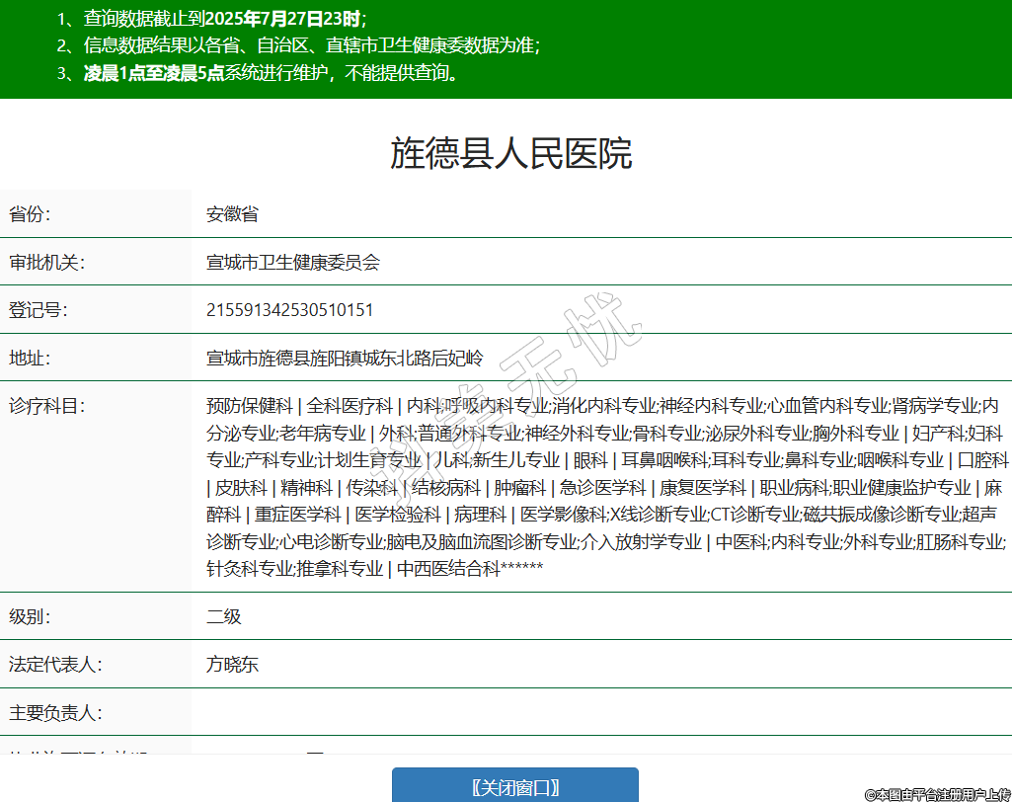Click the registration number 215591342530510151
Image resolution: width=1012 pixels, height=802 pixels.
click(289, 310)
